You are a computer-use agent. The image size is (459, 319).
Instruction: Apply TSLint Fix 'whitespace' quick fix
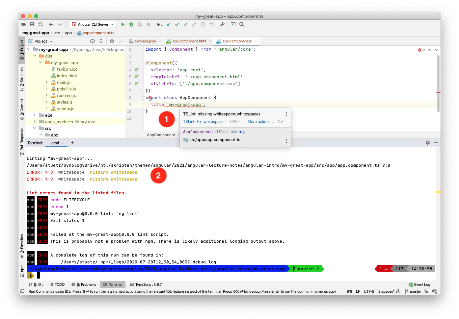[x=203, y=122]
